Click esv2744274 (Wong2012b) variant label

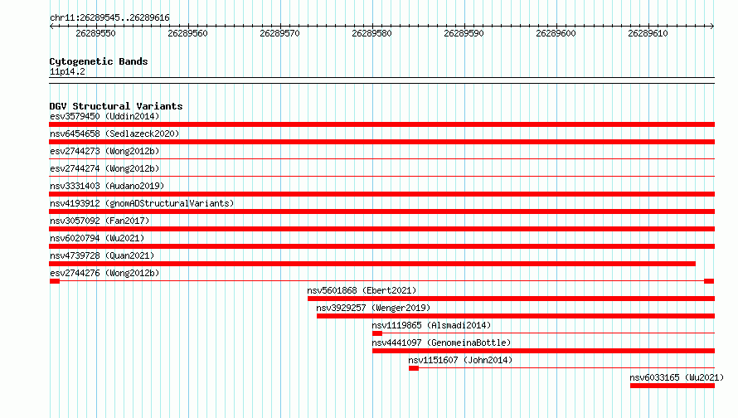click(104, 168)
